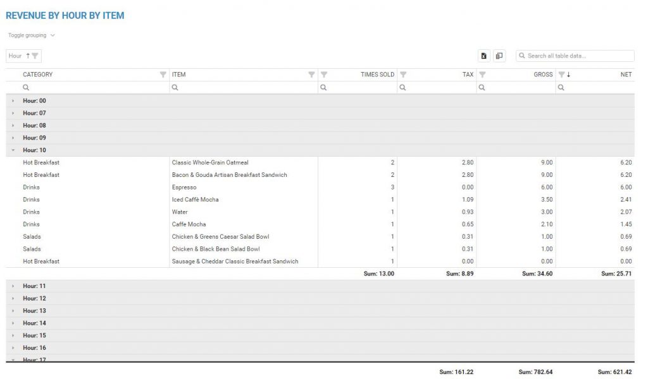Viewport: 648px width, 379px height.
Task: Open Times Sold column filter icon
Action: [324, 75]
